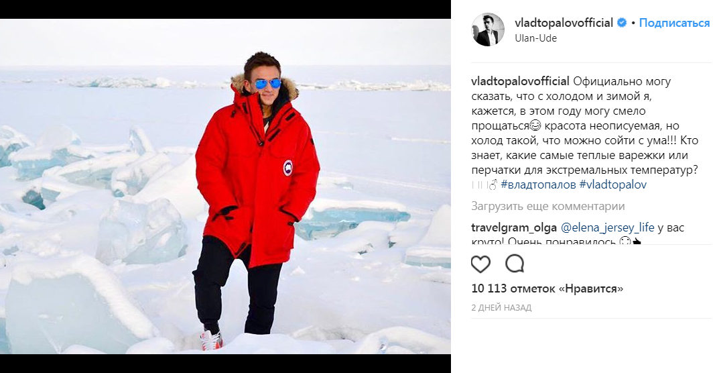715x373 pixels.
Task: Load more comments via Загрузить еще комментарии
Action: pyautogui.click(x=548, y=207)
